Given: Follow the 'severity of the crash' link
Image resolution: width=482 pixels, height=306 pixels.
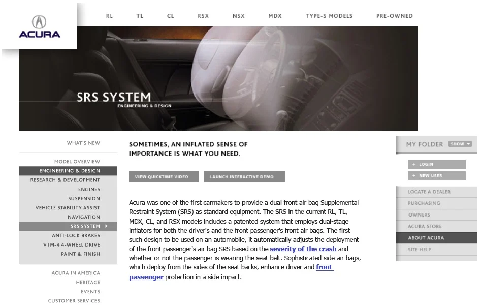Looking at the screenshot, I should tap(303, 249).
